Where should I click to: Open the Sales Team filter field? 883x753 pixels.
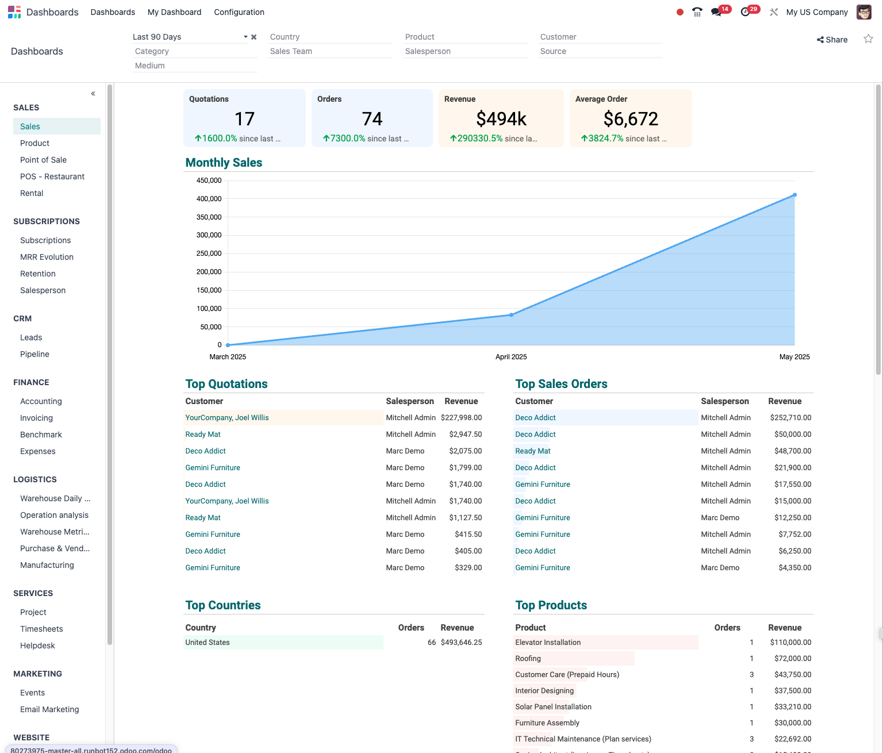pos(330,51)
